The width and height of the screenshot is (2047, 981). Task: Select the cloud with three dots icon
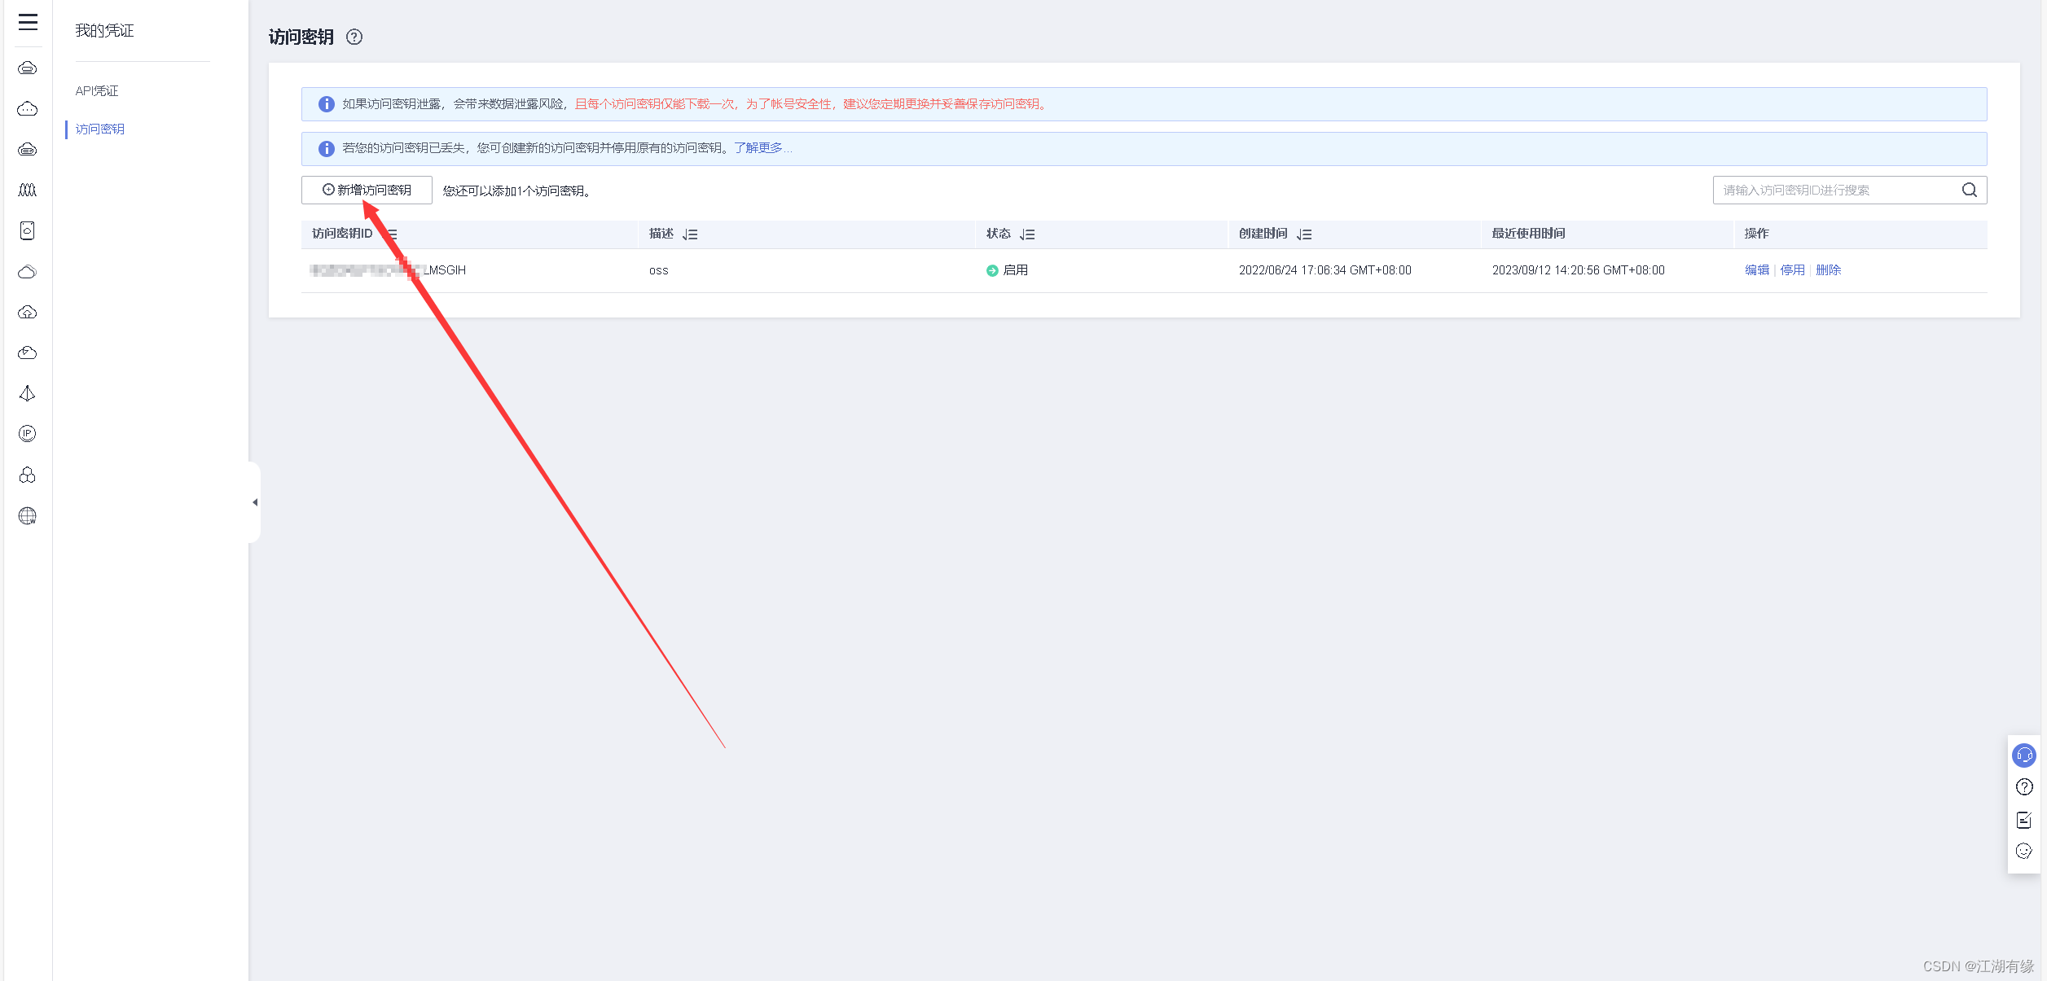tap(28, 108)
